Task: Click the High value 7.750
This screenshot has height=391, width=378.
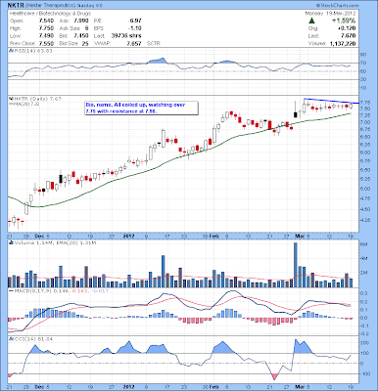Action: tap(46, 28)
